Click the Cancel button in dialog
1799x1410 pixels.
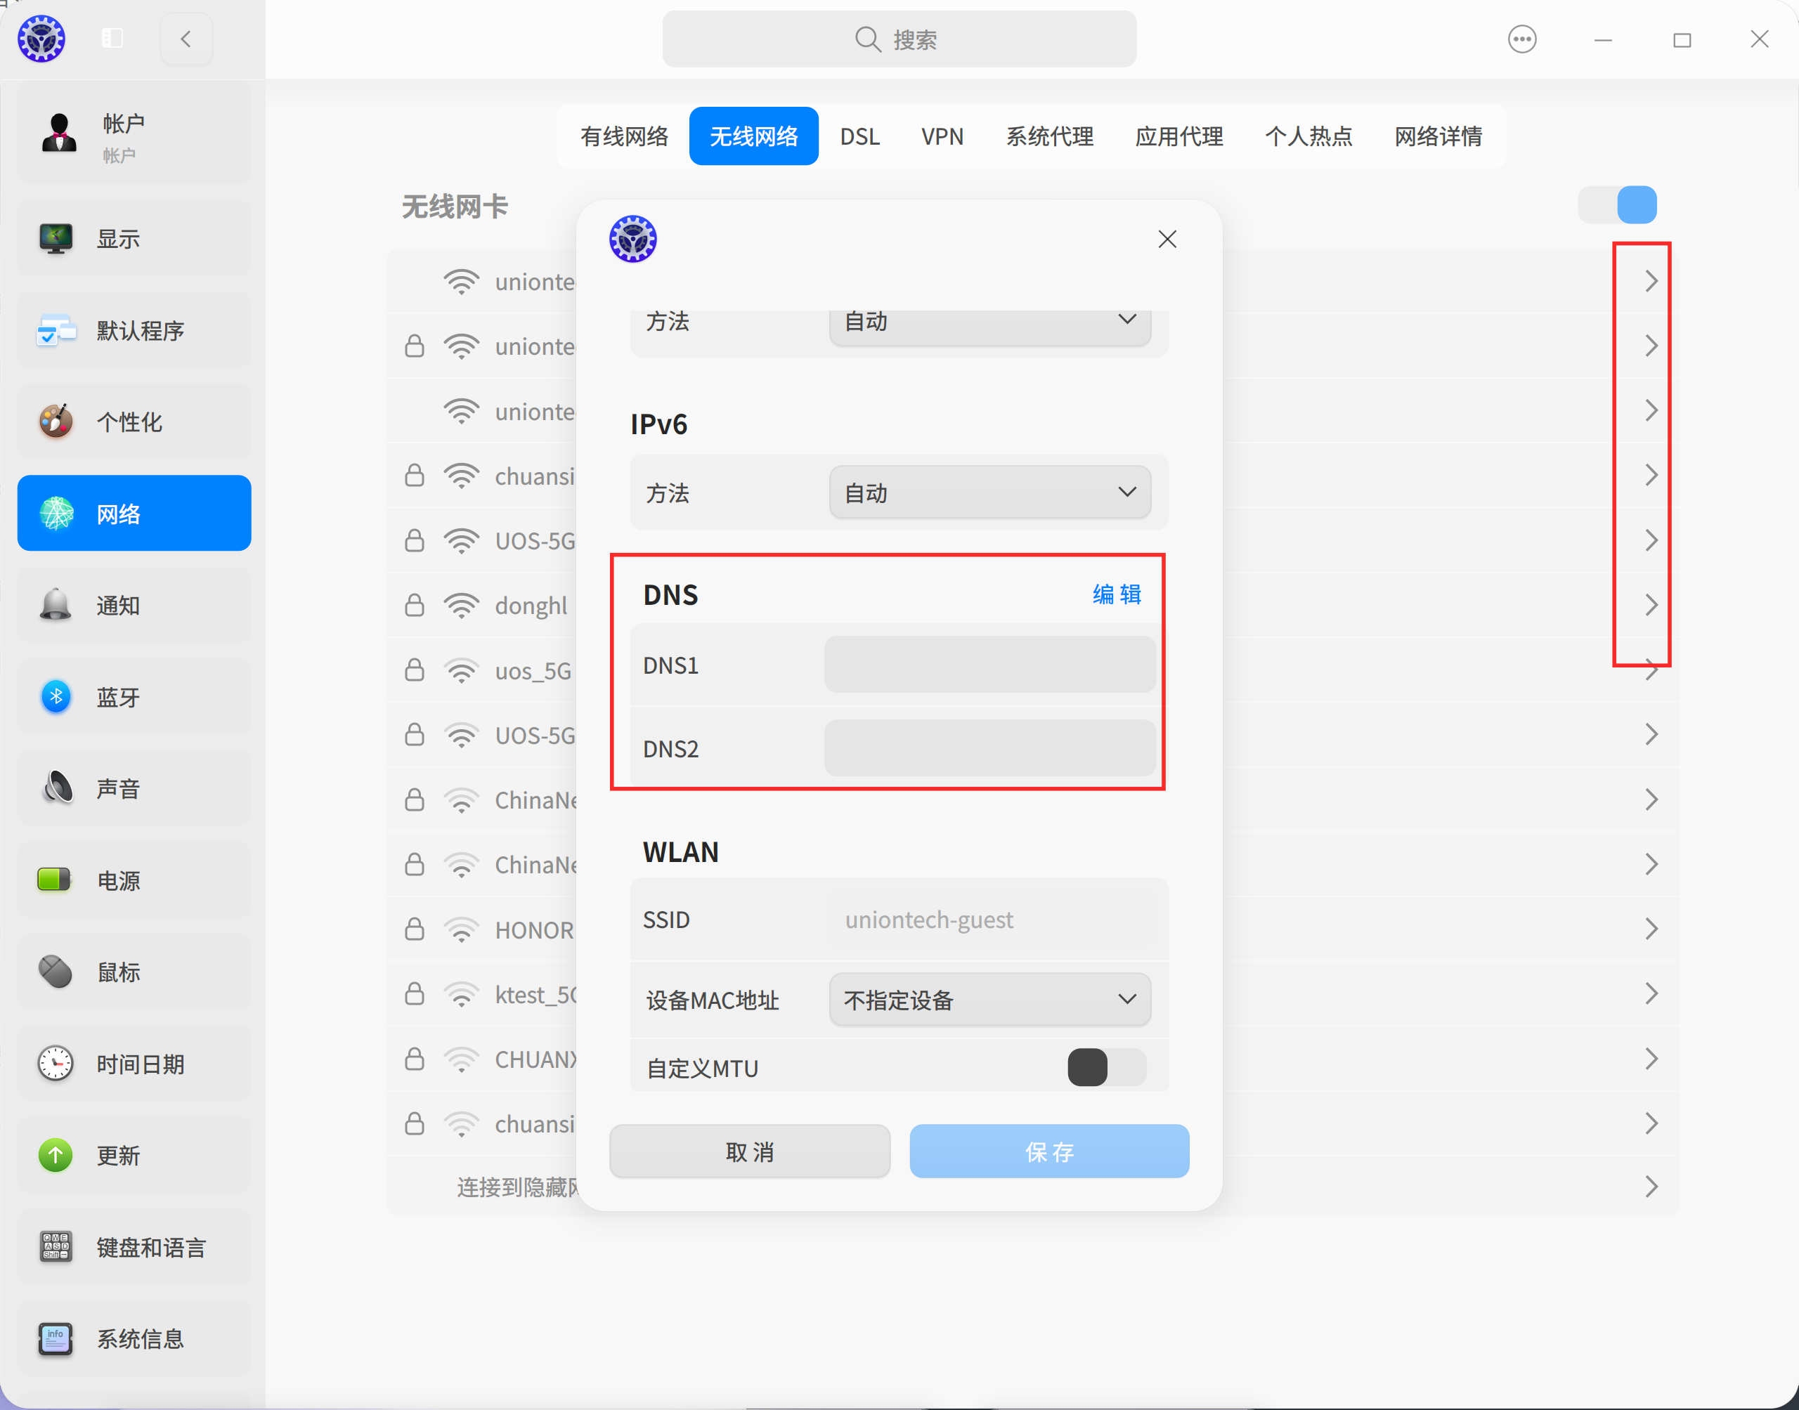click(x=749, y=1151)
